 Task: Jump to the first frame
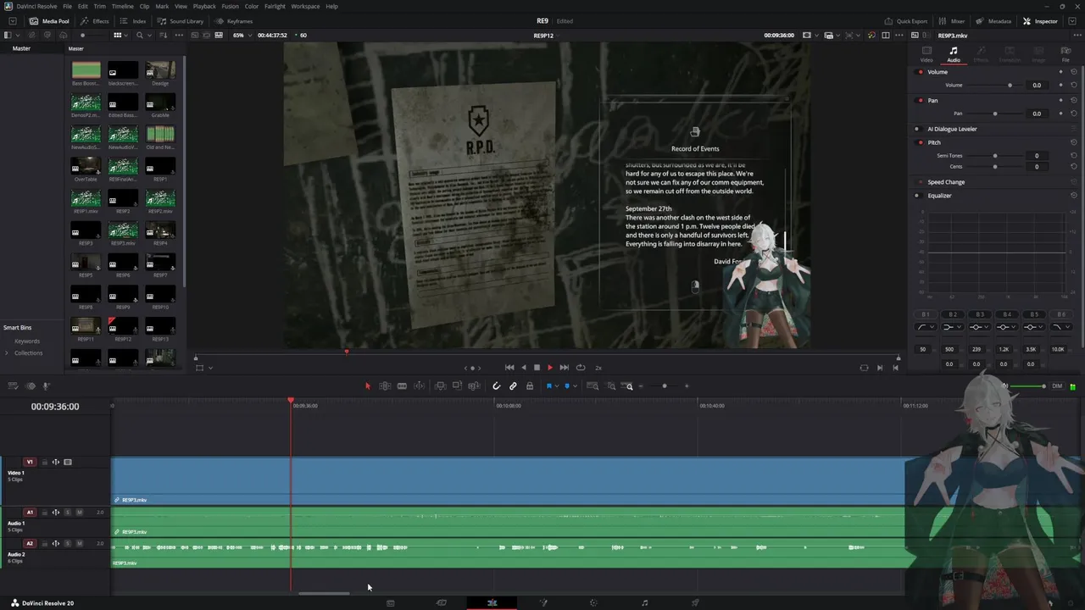(x=509, y=368)
